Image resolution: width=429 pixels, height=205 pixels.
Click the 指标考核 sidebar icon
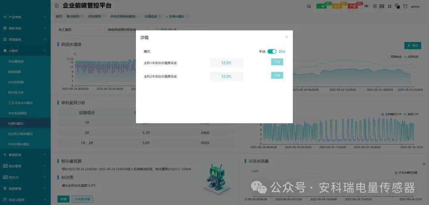(x=5, y=28)
